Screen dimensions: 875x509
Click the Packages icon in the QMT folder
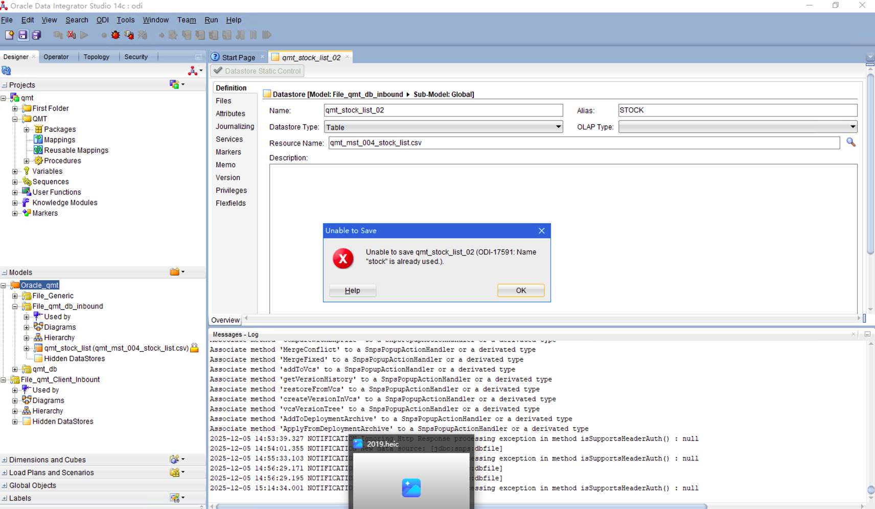(x=38, y=129)
